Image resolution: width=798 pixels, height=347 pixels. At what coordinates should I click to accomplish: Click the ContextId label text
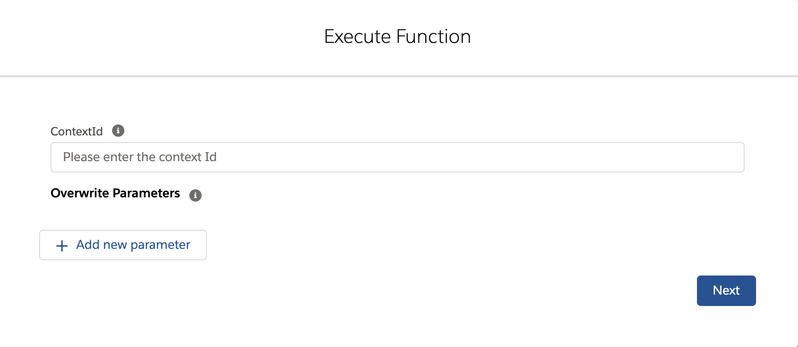[x=77, y=132]
